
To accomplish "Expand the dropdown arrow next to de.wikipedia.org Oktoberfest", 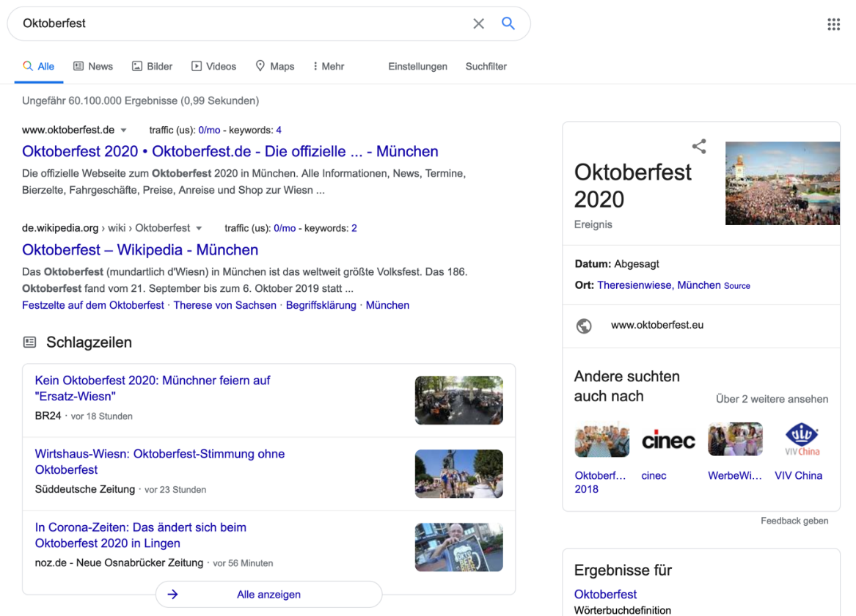I will click(x=199, y=229).
